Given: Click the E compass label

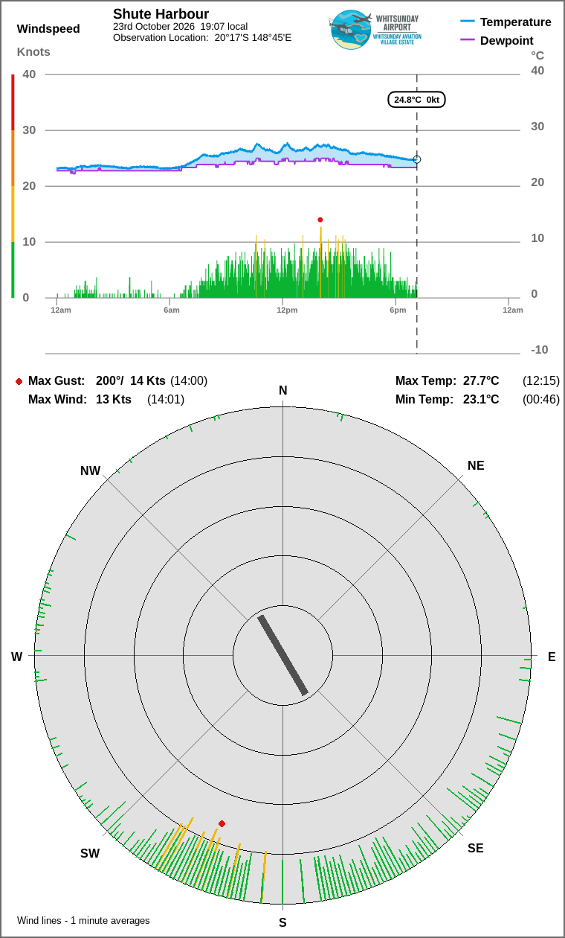Looking at the screenshot, I should click(x=552, y=657).
